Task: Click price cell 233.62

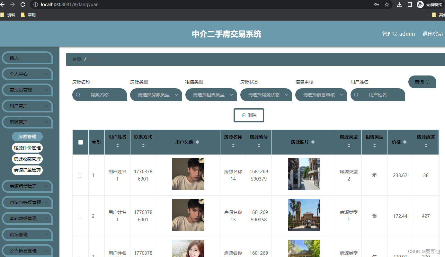Action: [x=400, y=175]
